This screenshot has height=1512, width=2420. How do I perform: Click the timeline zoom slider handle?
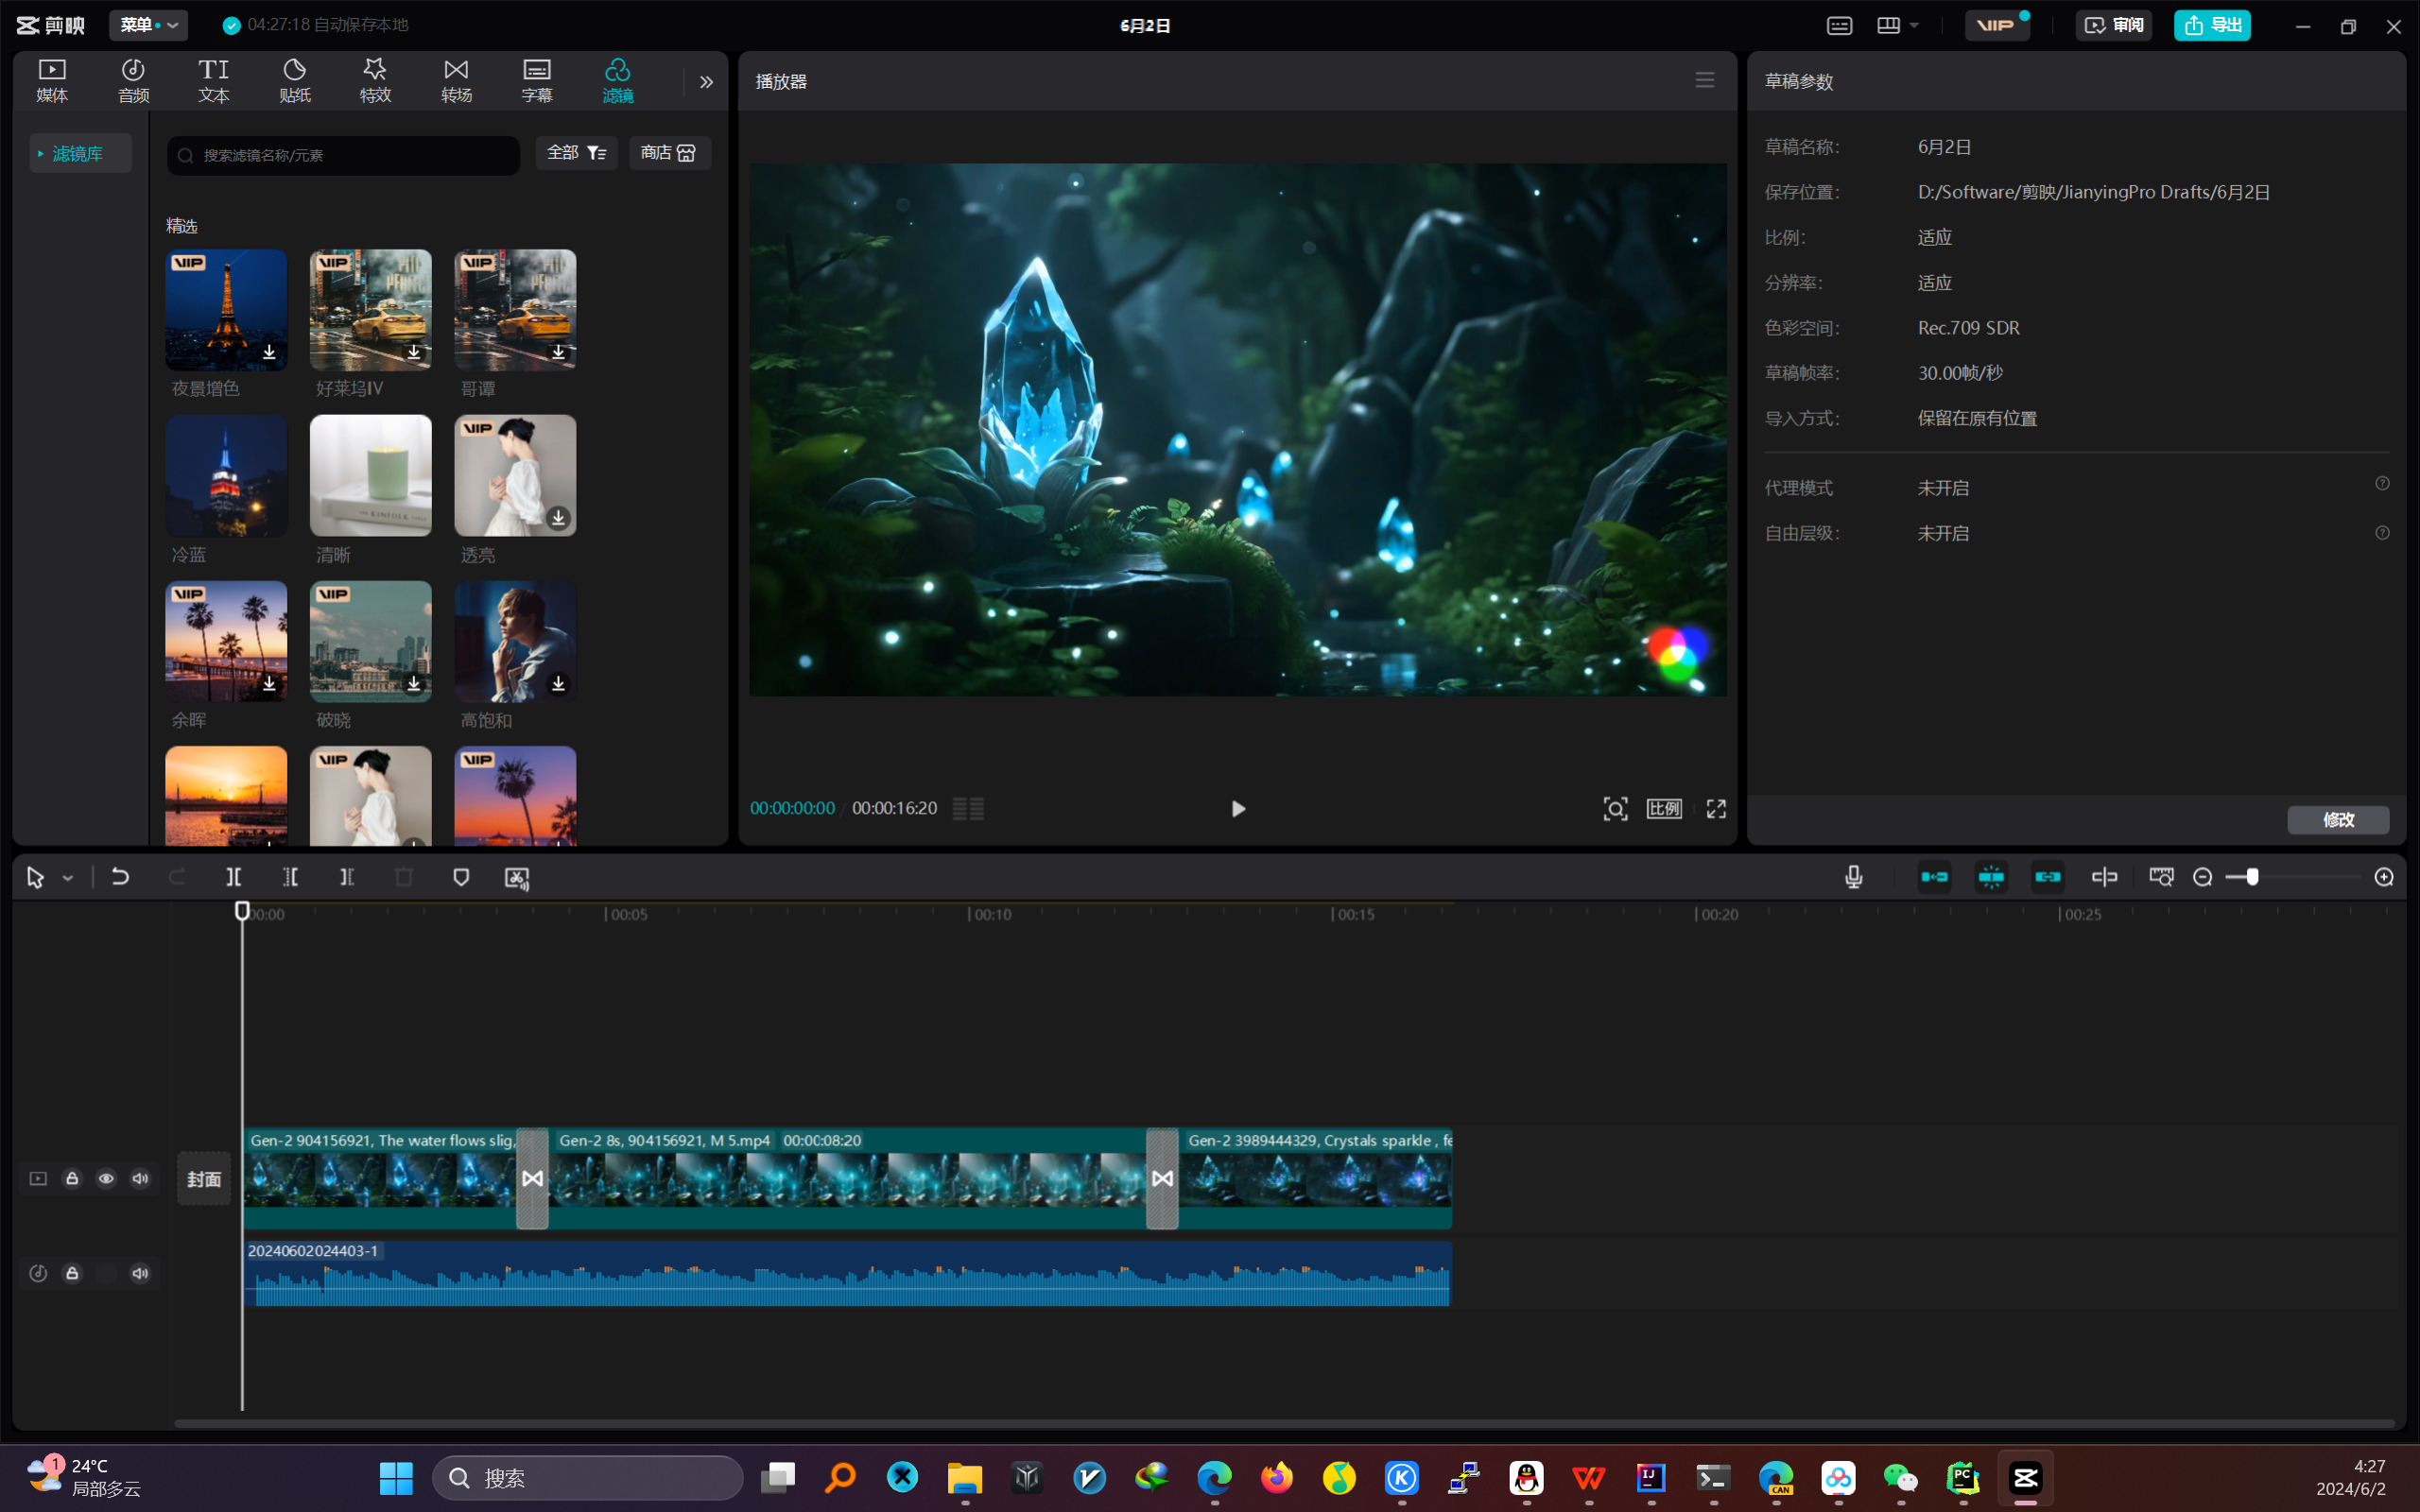[x=2252, y=877]
